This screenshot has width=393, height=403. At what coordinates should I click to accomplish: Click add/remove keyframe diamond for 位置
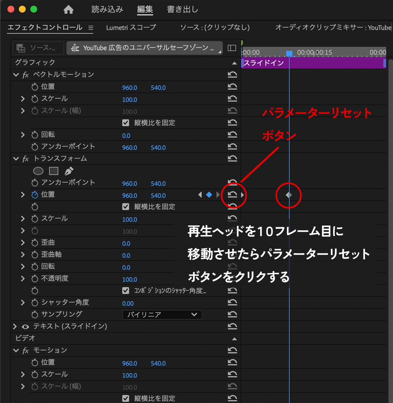point(209,195)
